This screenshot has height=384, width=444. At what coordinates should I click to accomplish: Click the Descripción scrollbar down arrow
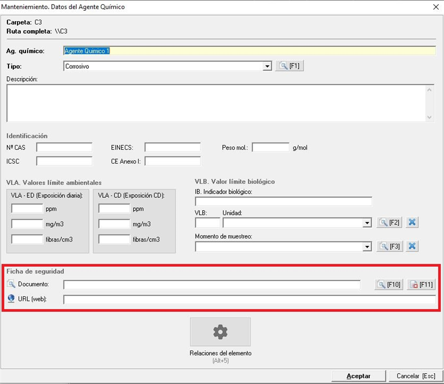pyautogui.click(x=430, y=118)
